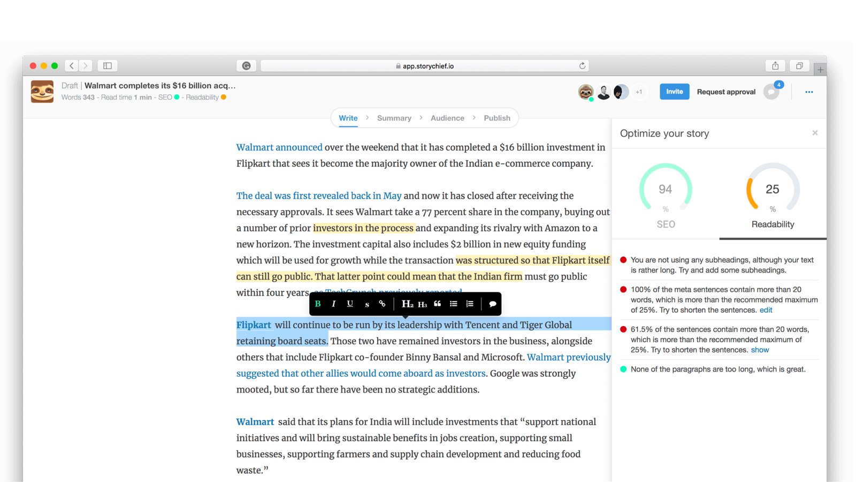
Task: Add a comment on the selected text
Action: (493, 304)
